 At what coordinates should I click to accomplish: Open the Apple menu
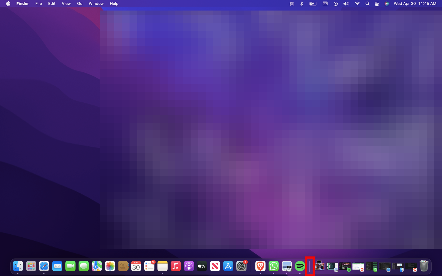click(8, 4)
